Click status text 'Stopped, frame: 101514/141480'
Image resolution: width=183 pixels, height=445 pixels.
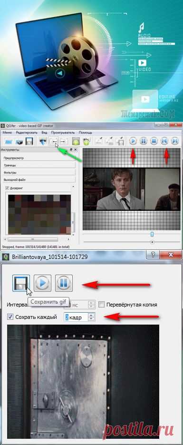point(36,247)
